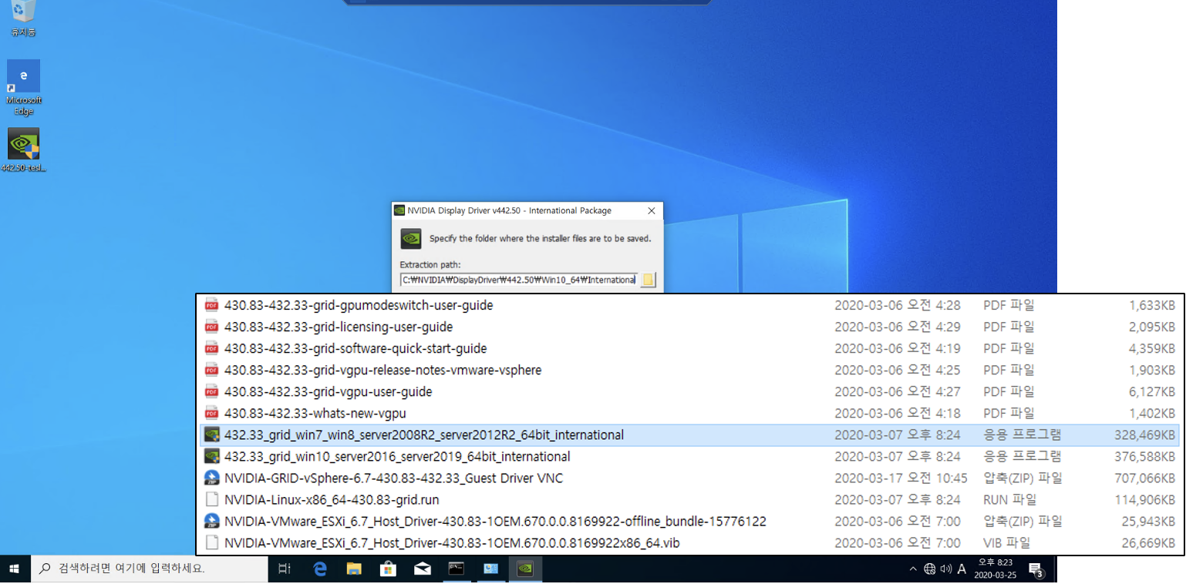Click PDF icon of vgpu-release-notes-vmware-vsphere file
The height and width of the screenshot is (584, 1186).
(x=211, y=370)
